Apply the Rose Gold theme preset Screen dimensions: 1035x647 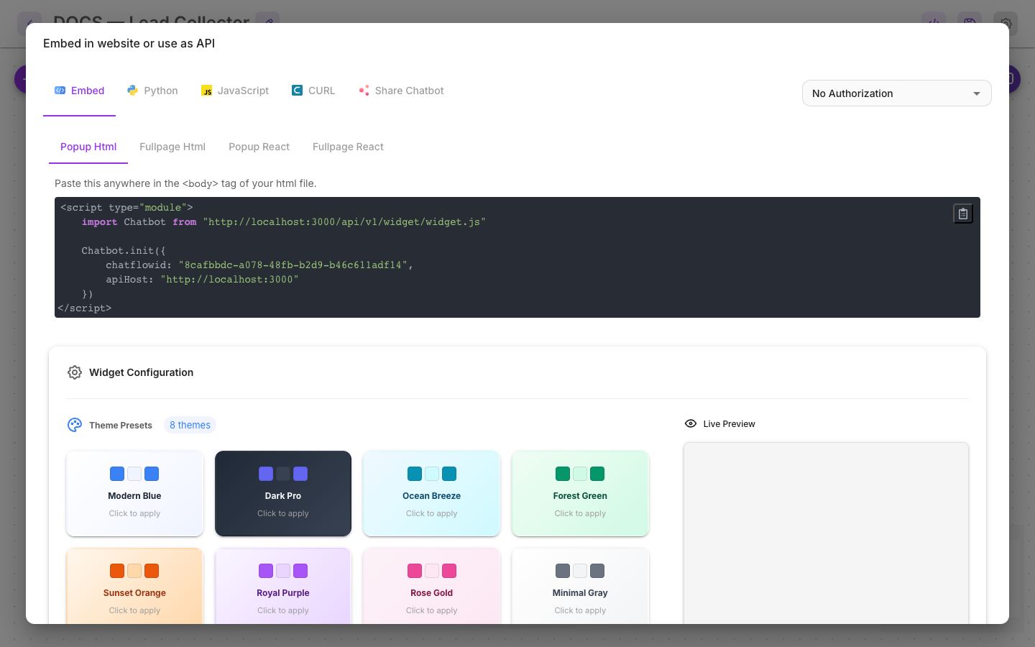tap(431, 587)
